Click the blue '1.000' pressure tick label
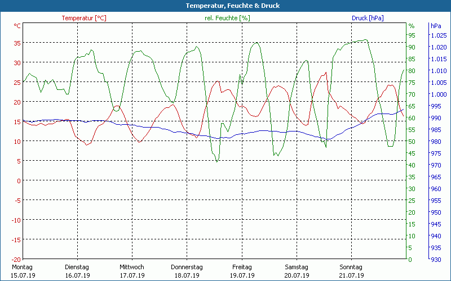This screenshot has height=281, width=451. 439,94
